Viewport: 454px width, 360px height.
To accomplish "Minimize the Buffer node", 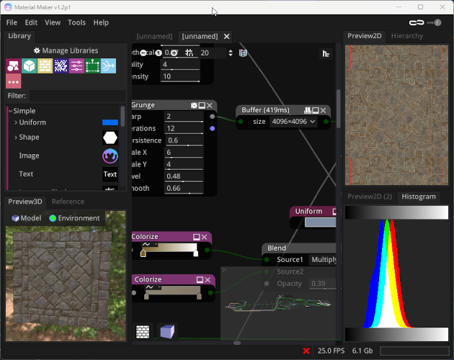I will 316,110.
